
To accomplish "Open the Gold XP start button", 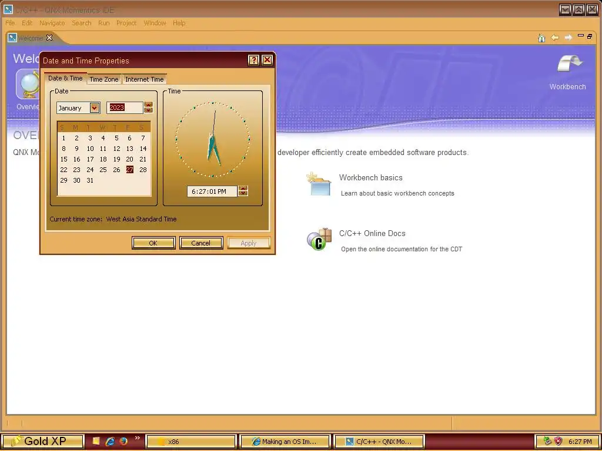I will (x=42, y=442).
